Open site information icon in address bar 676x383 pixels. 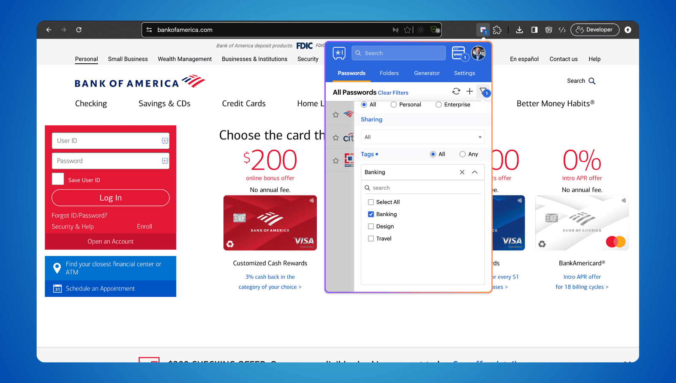[x=149, y=30]
